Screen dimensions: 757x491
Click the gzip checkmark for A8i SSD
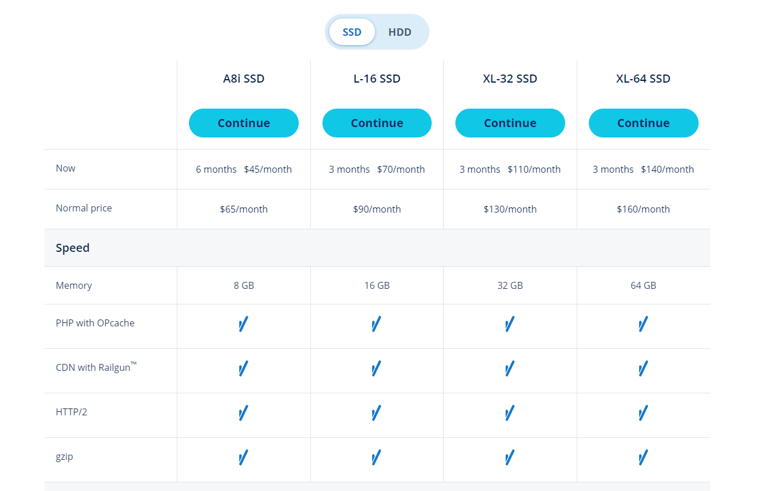(x=243, y=457)
